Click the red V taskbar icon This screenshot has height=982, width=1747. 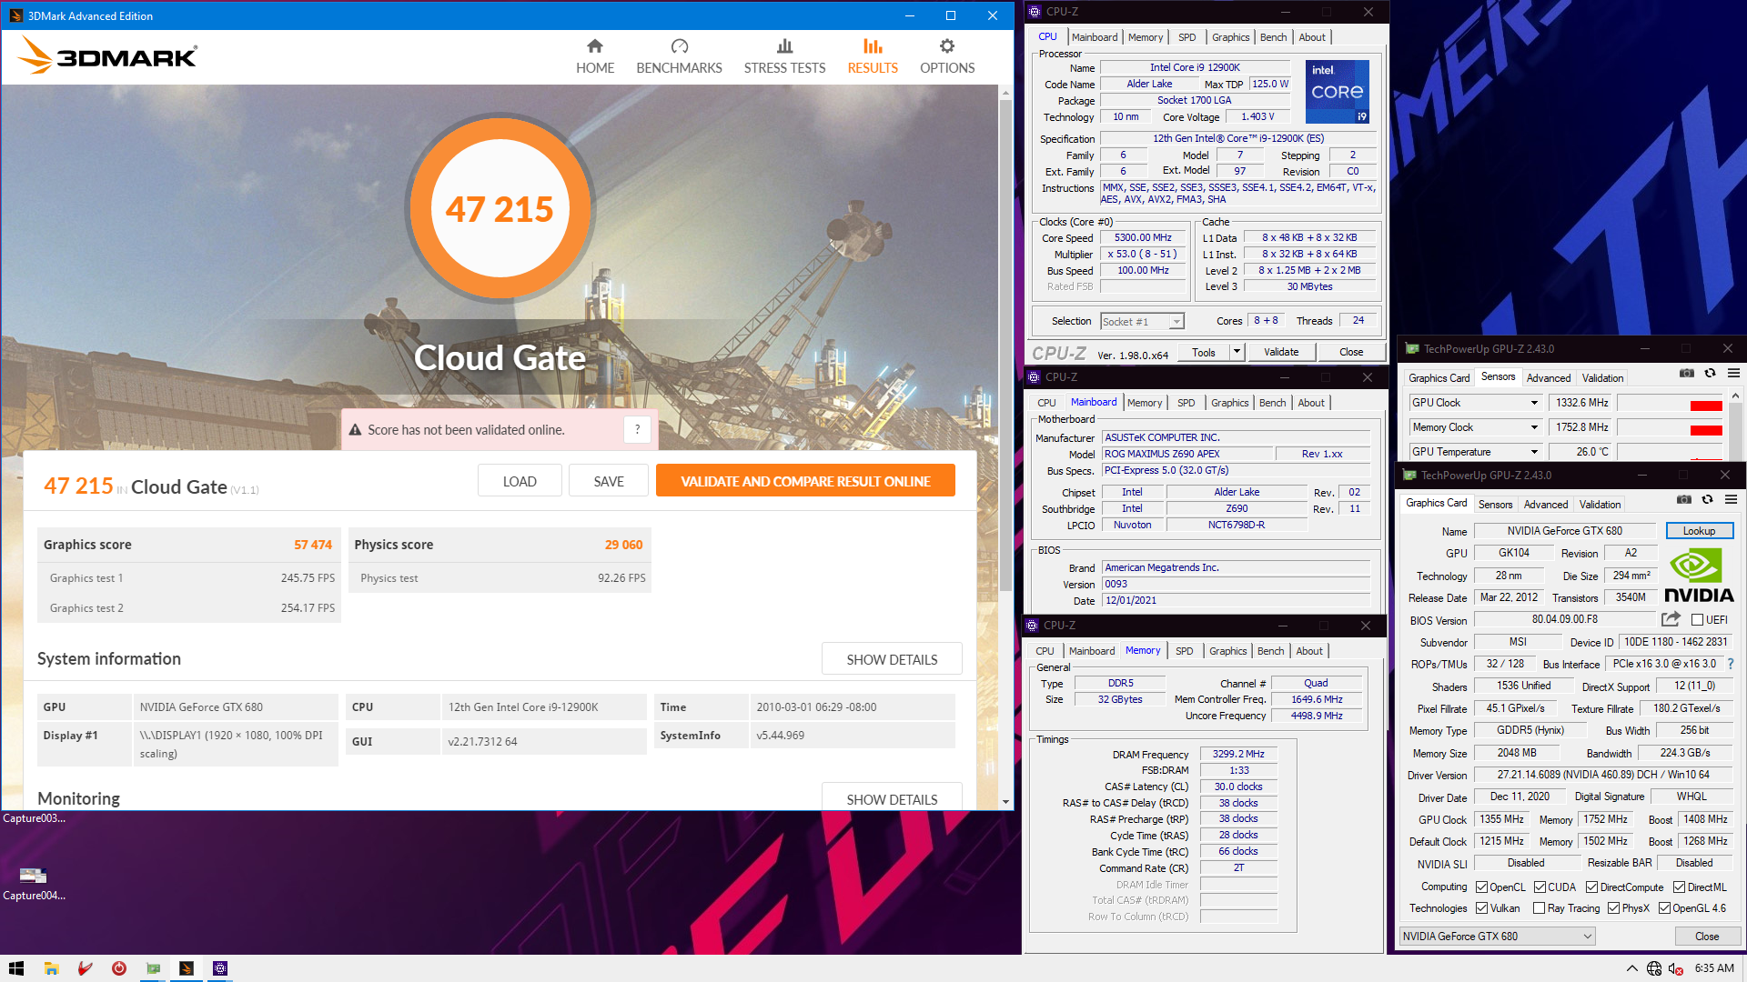tap(86, 968)
